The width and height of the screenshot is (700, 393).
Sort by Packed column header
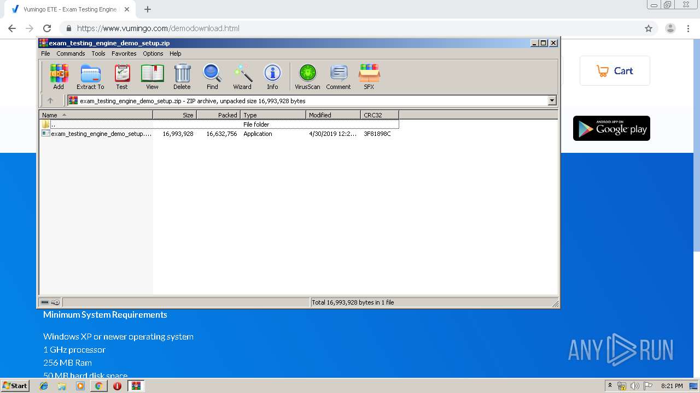point(218,115)
